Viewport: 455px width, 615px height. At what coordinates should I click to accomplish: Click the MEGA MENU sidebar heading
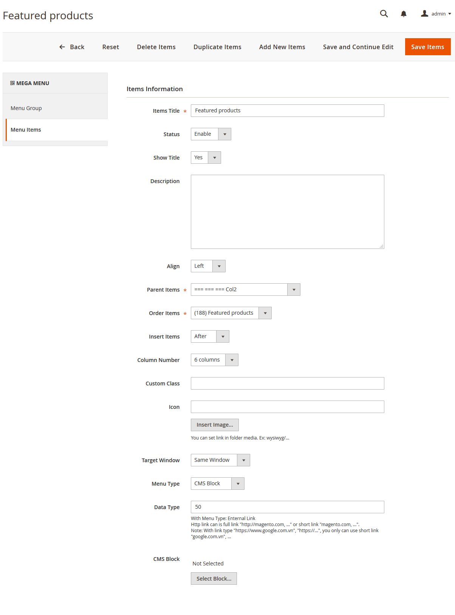[33, 83]
